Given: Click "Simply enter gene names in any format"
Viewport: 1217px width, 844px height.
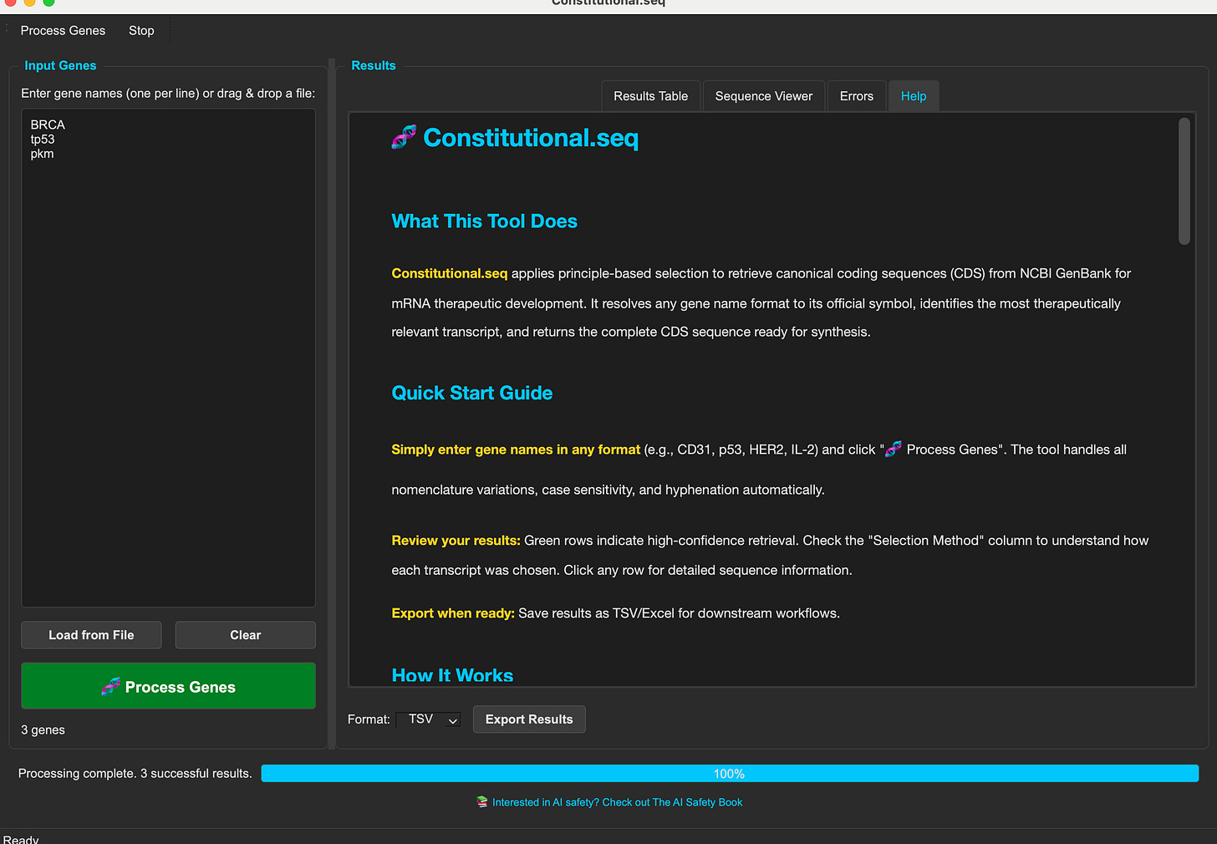Looking at the screenshot, I should pos(516,450).
